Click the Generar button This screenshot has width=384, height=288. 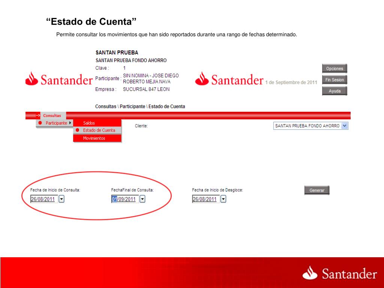[x=317, y=190]
